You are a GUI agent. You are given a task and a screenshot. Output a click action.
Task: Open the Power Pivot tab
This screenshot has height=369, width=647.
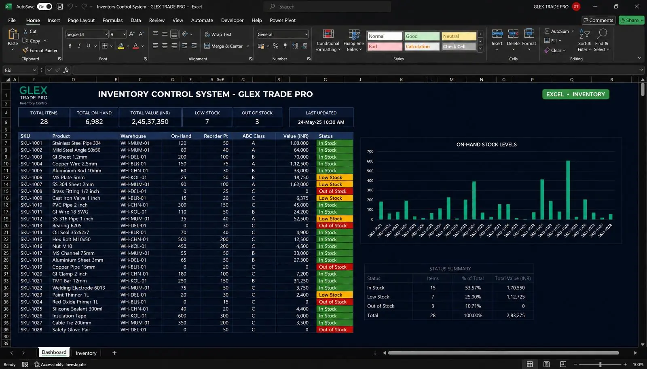(x=283, y=20)
